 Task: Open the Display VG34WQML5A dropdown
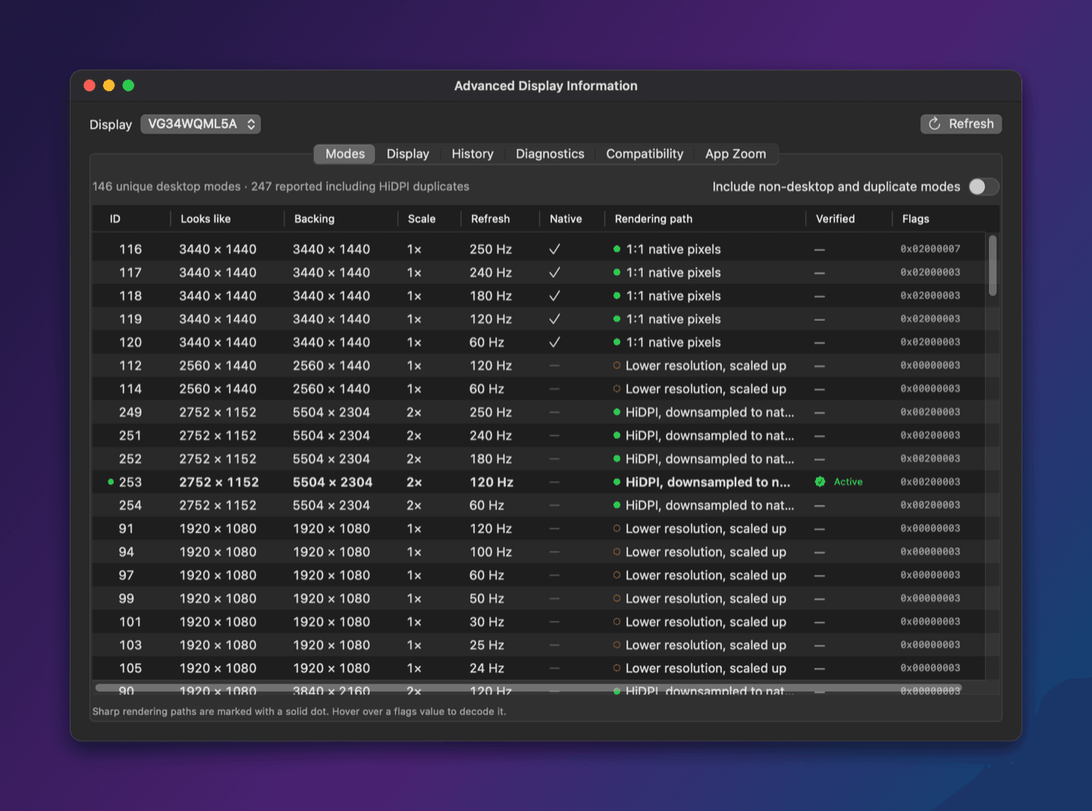pyautogui.click(x=200, y=124)
